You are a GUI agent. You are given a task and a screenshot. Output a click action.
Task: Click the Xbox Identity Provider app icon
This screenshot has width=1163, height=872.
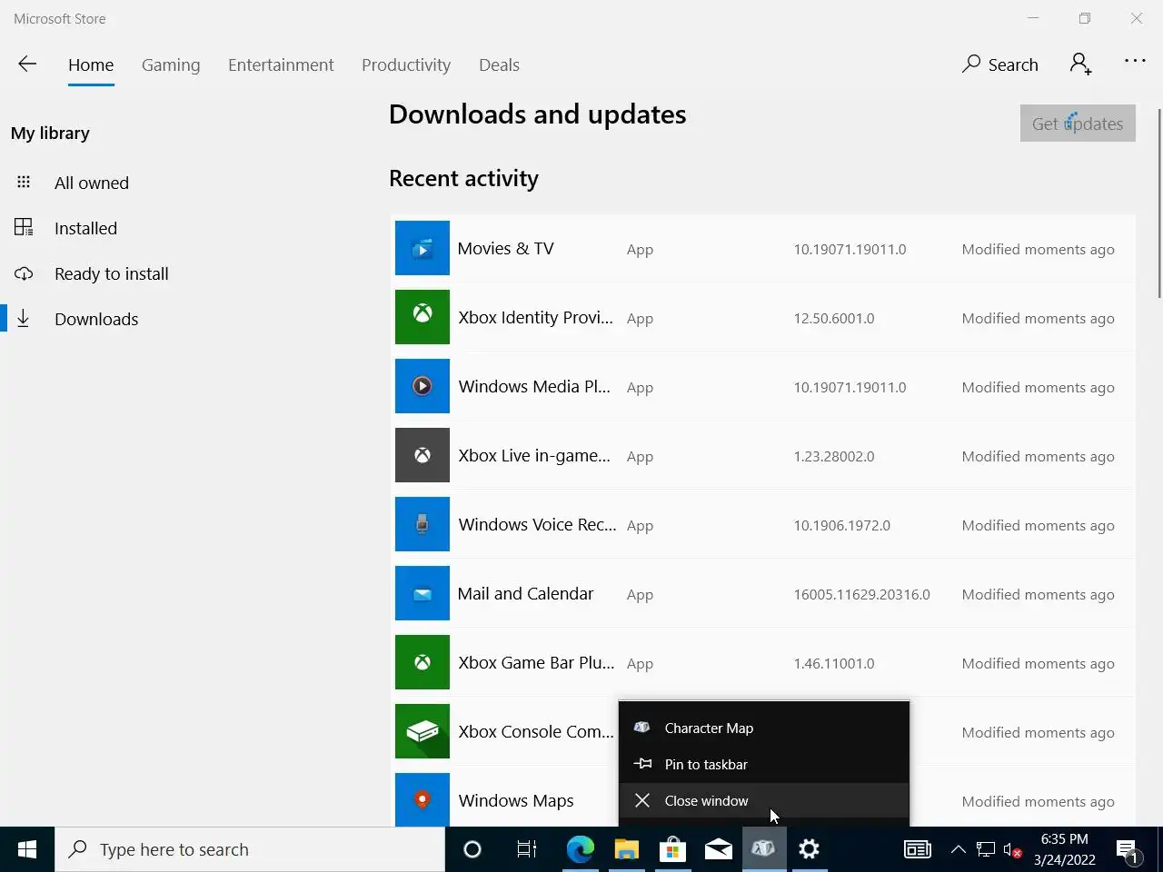pyautogui.click(x=422, y=317)
